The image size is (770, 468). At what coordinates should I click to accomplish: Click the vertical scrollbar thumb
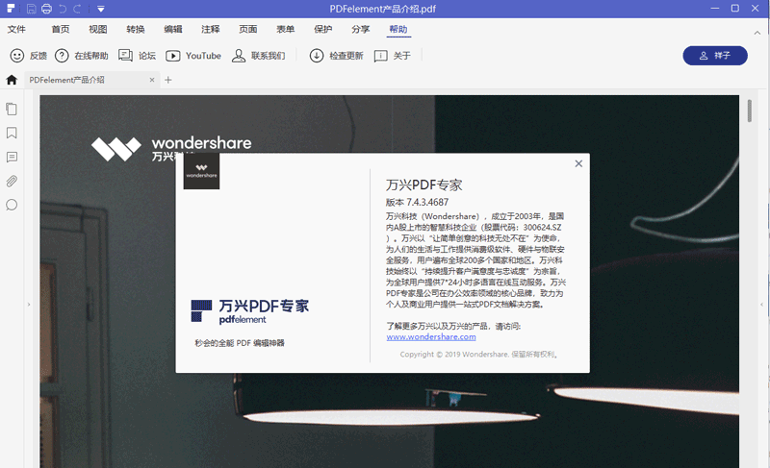[750, 111]
